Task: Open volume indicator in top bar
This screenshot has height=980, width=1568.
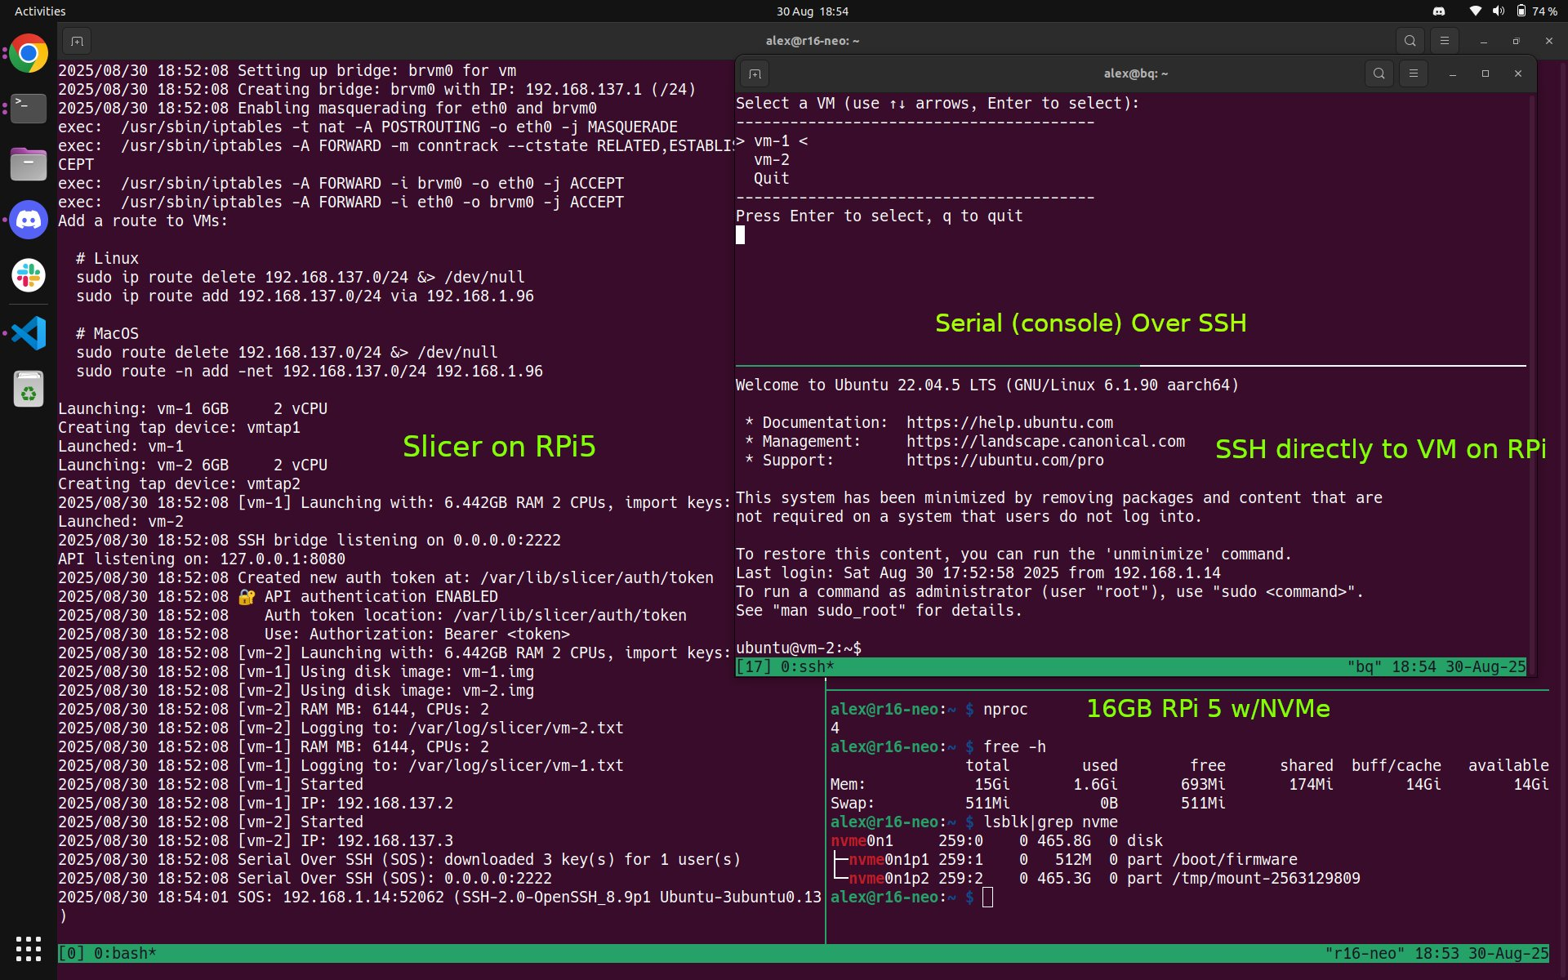Action: 1498,11
